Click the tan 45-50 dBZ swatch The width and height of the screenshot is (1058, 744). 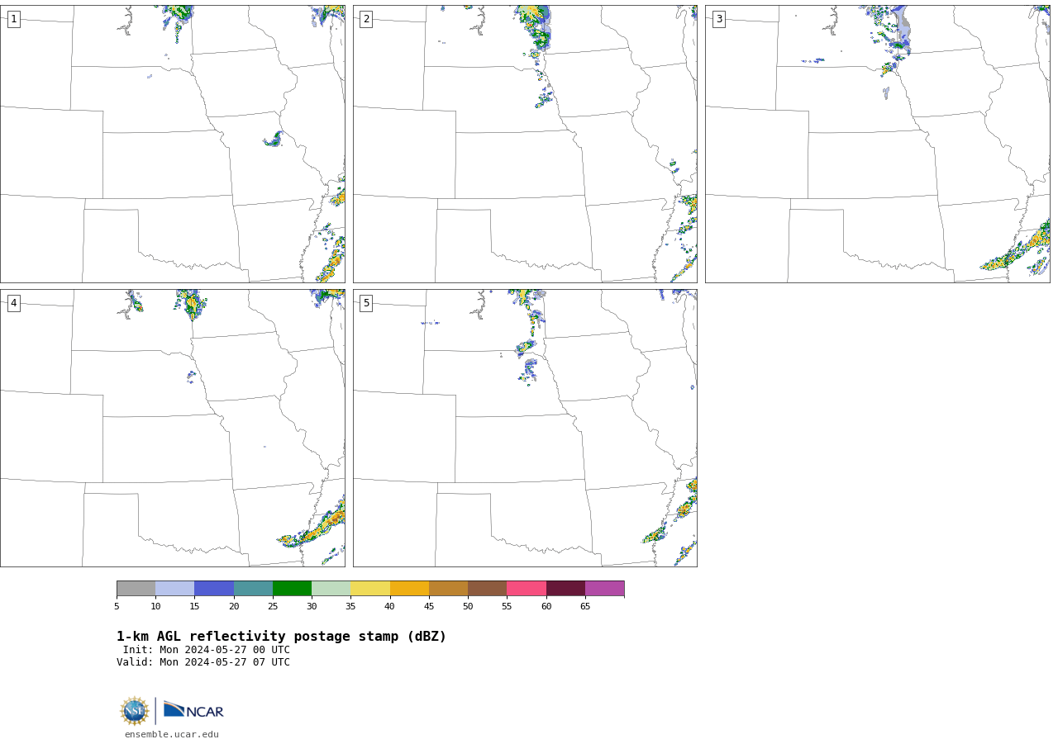coord(448,589)
